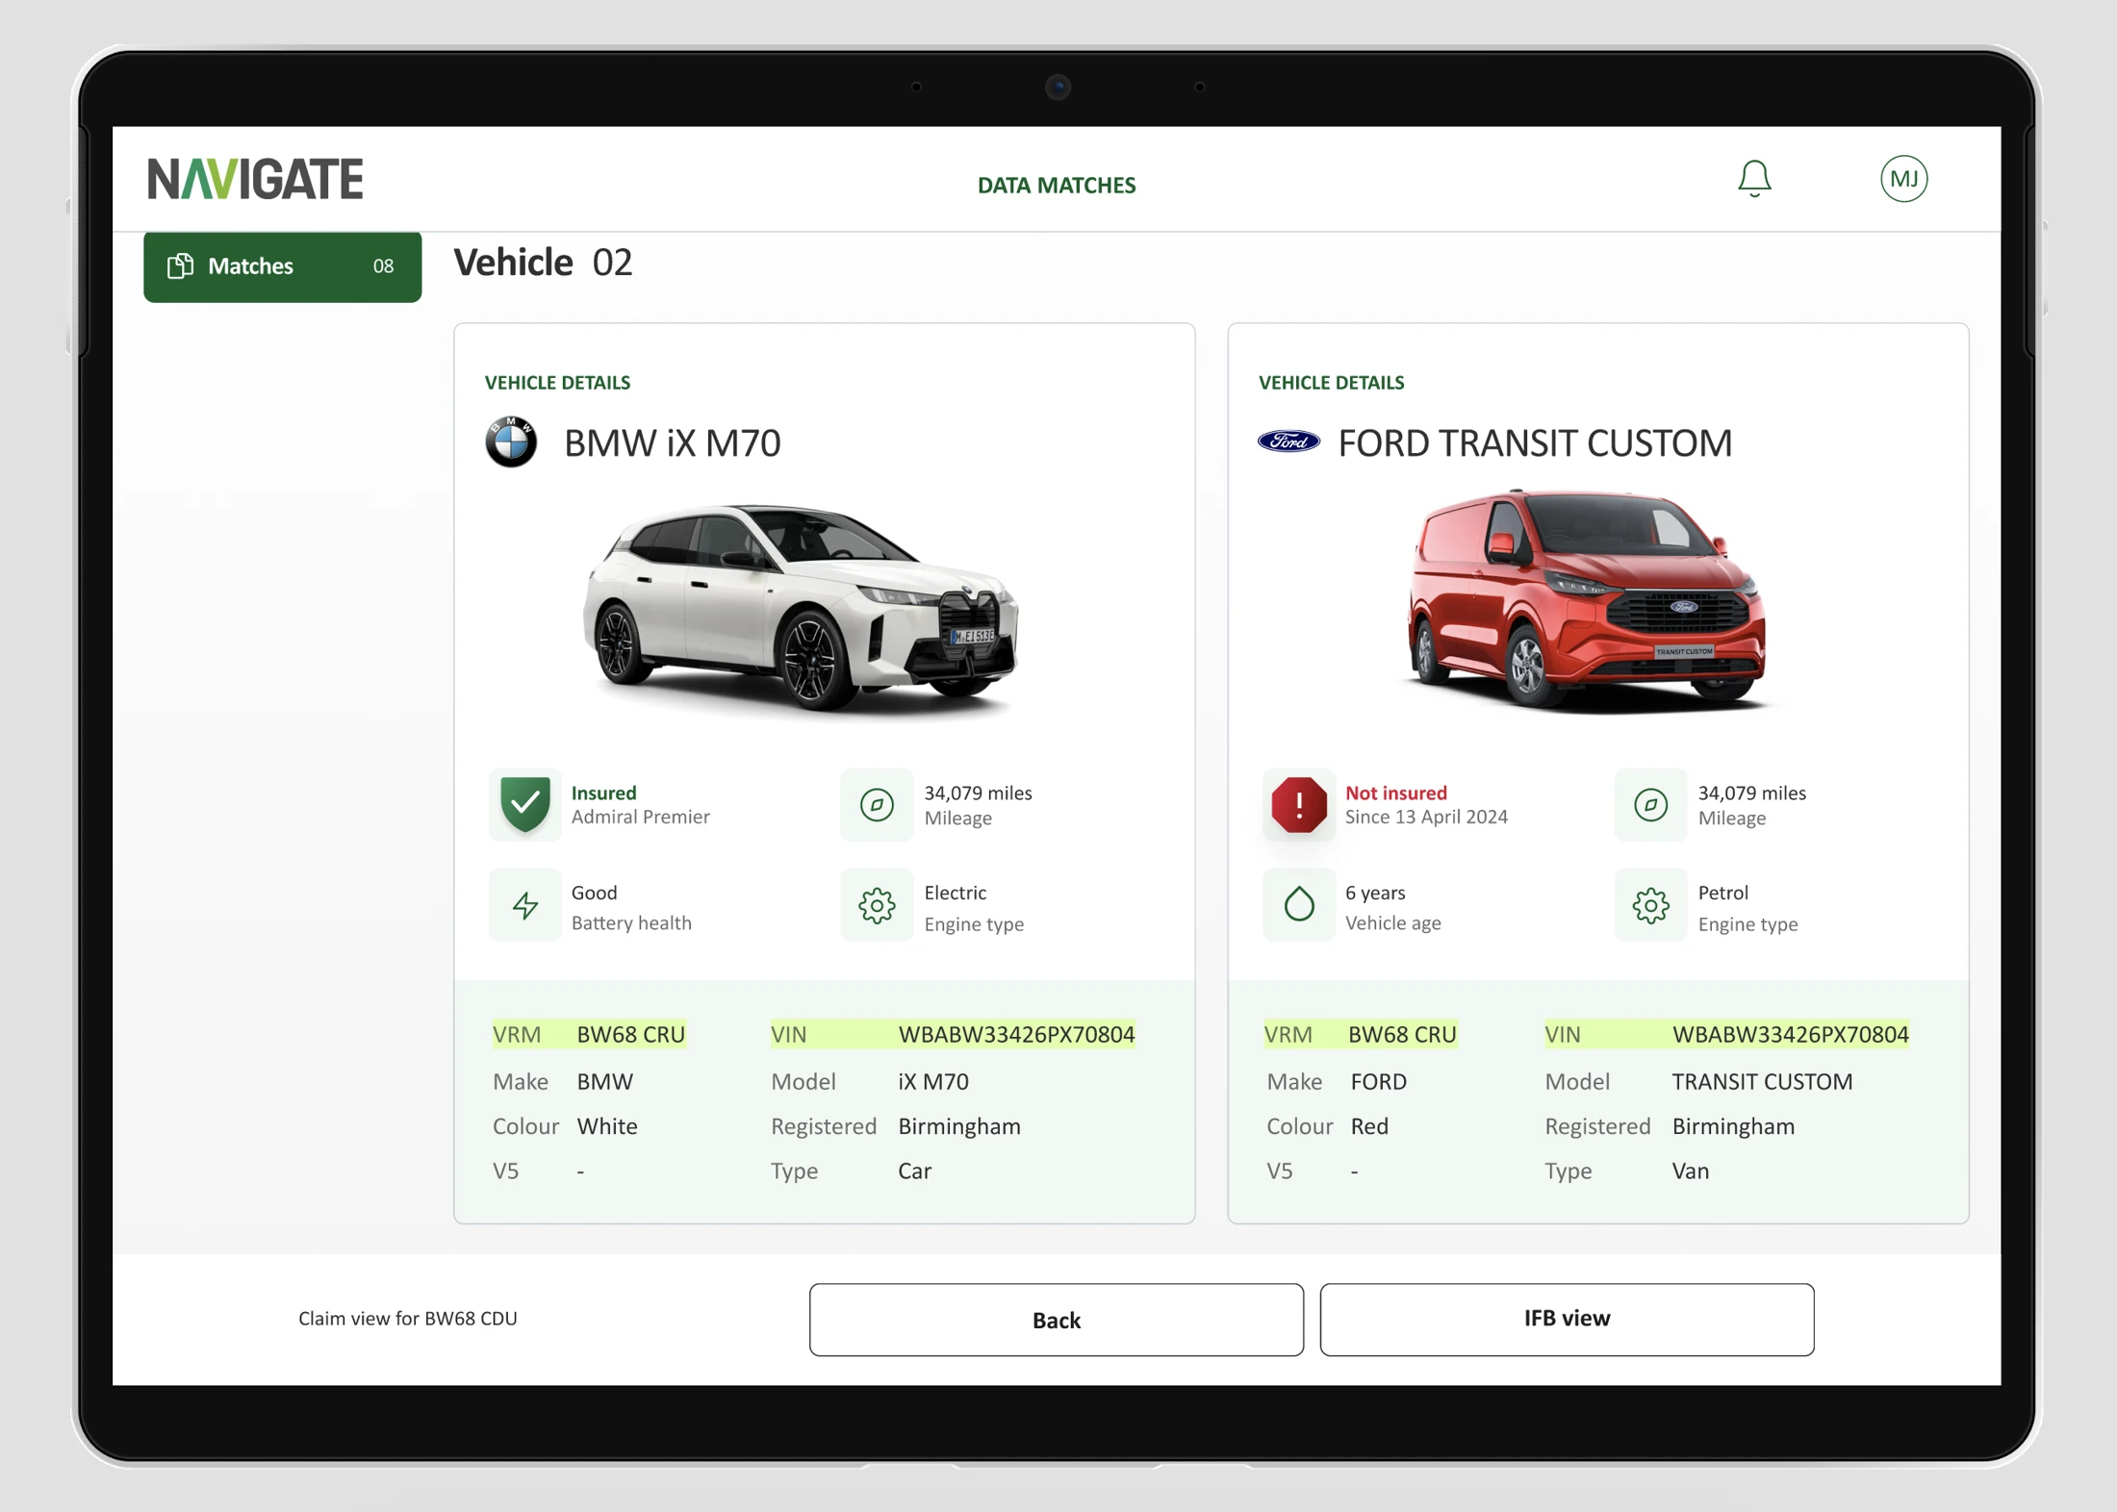2117x1512 pixels.
Task: Click the Ford mileage compass icon
Action: pos(1650,805)
